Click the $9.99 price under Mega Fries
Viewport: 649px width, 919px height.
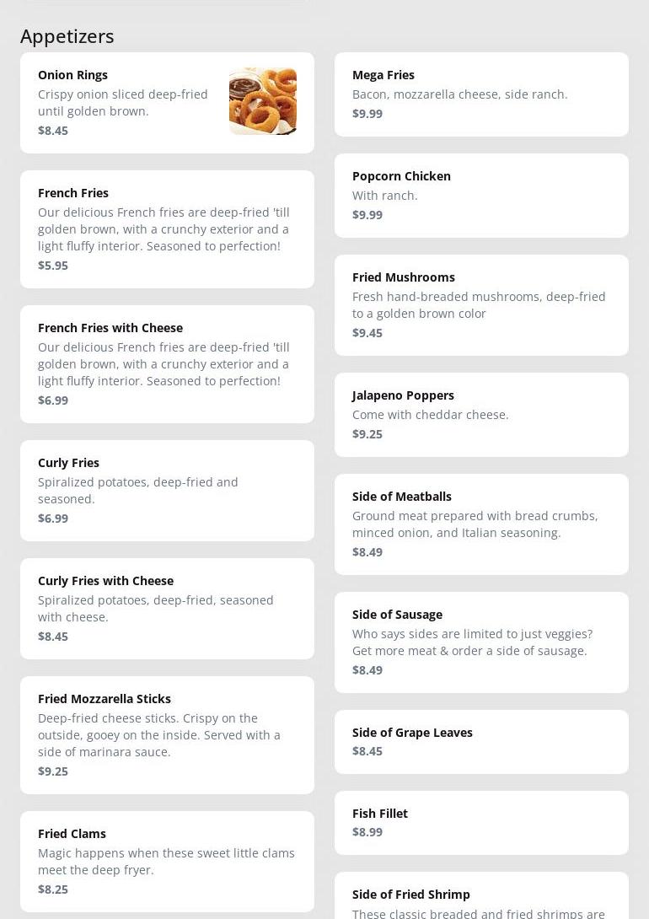[x=367, y=114]
